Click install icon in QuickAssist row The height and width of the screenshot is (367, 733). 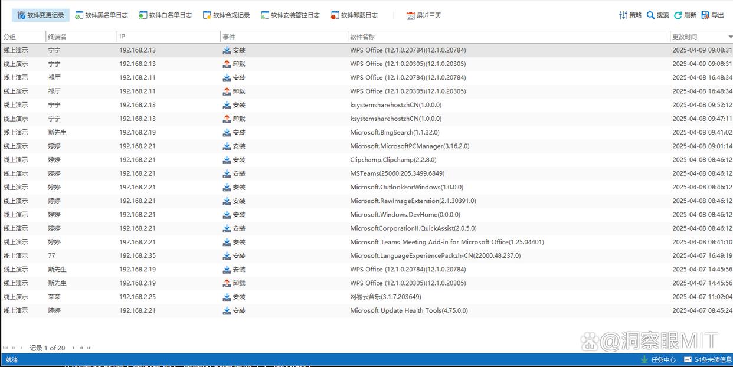(227, 228)
